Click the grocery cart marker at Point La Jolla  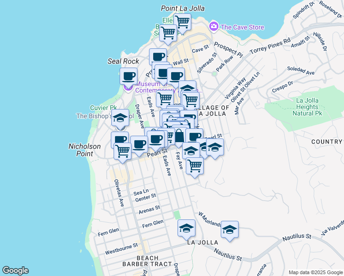tap(182, 23)
